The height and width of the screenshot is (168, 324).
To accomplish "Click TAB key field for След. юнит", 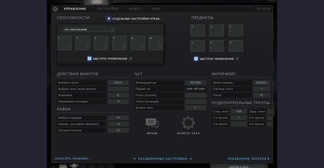I will tap(239, 112).
